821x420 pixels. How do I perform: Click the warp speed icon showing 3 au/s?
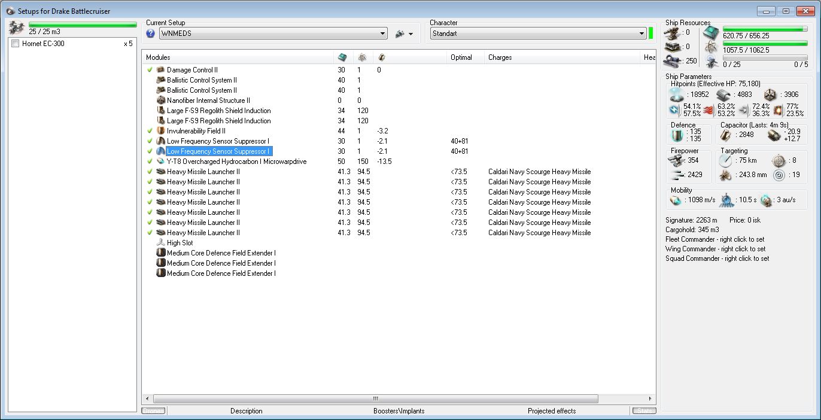click(766, 200)
